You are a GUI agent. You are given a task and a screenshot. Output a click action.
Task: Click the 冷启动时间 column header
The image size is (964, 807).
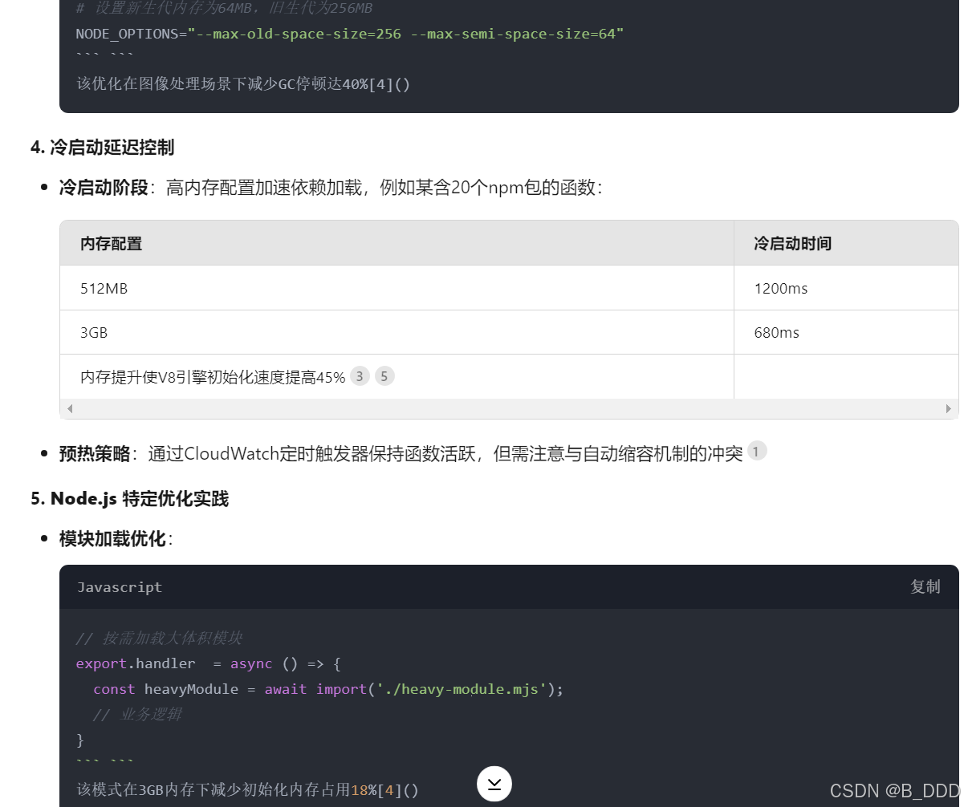846,243
